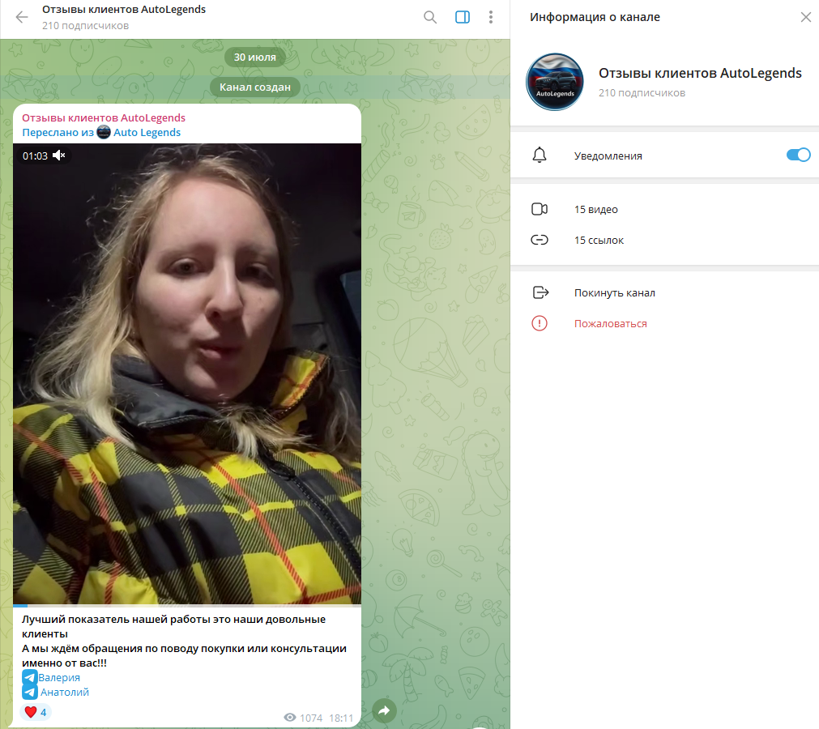Click the 210 подписчиков text in chat header

pyautogui.click(x=86, y=26)
